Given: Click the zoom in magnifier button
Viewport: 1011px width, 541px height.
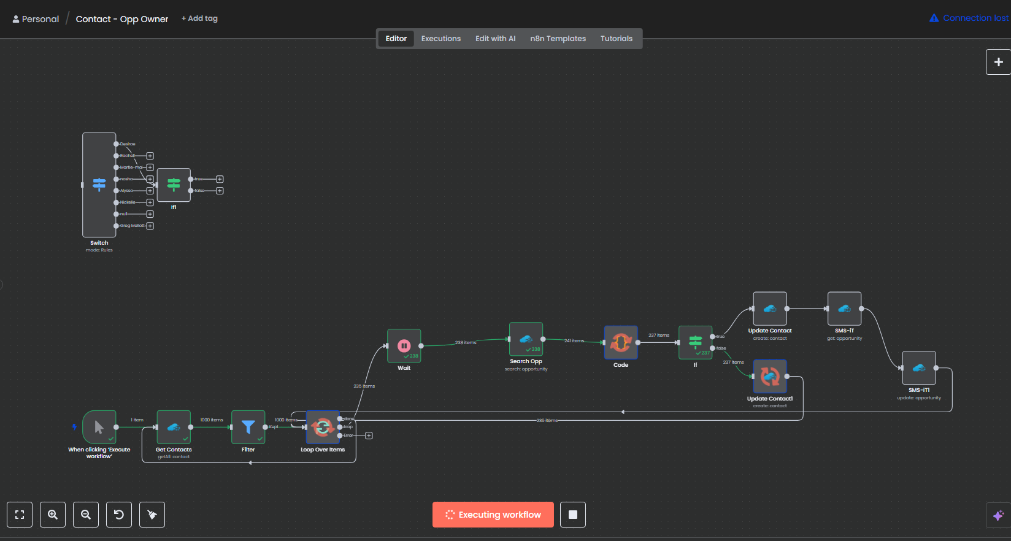Looking at the screenshot, I should tap(53, 515).
